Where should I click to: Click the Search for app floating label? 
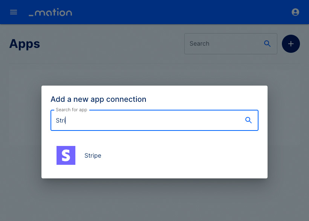(71, 110)
